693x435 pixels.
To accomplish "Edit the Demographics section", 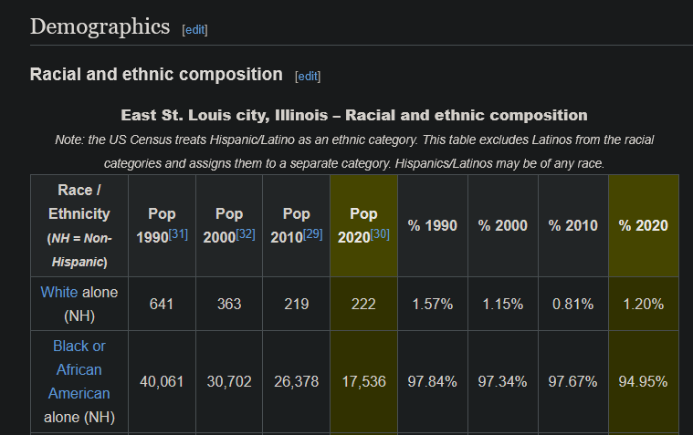I will point(194,29).
